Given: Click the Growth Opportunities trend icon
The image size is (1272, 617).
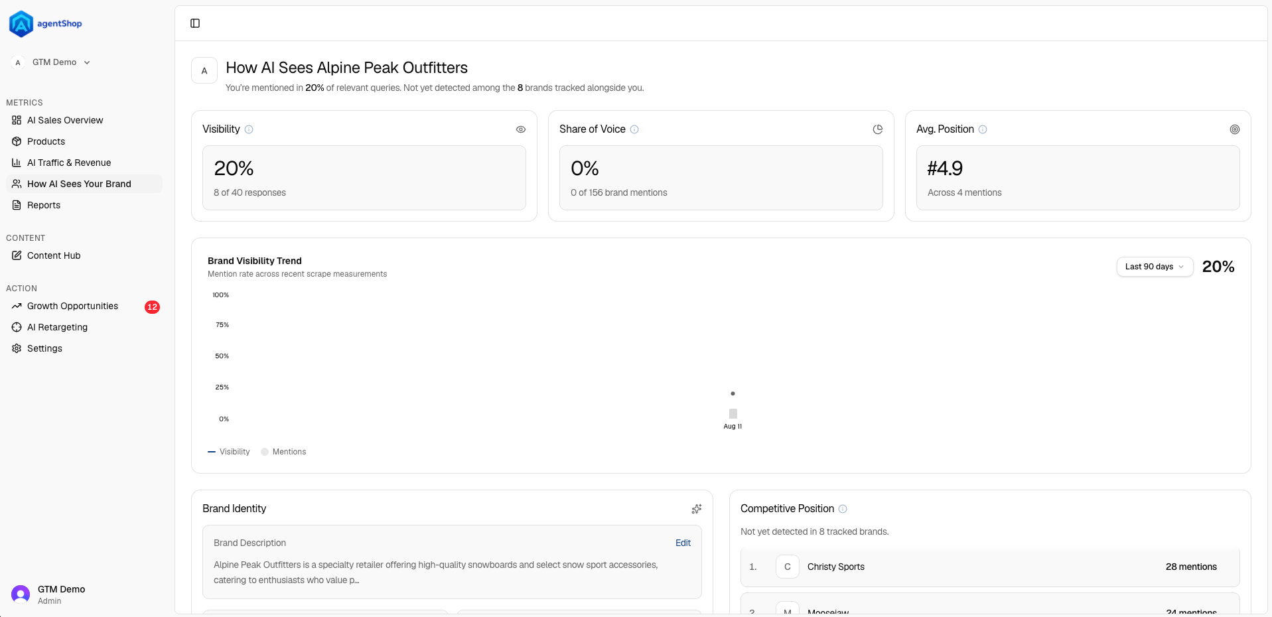Looking at the screenshot, I should [17, 306].
